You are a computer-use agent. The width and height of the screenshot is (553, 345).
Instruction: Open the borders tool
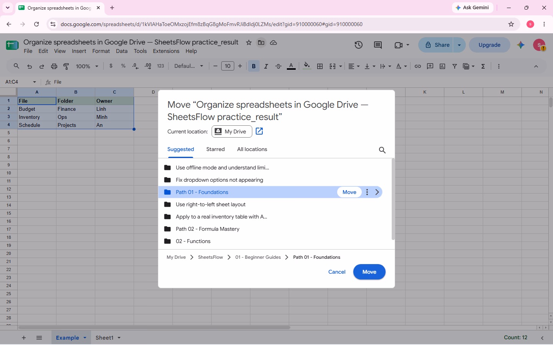[x=320, y=66]
